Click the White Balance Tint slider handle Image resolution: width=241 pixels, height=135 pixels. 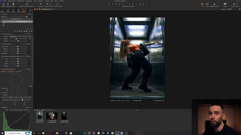[x=18, y=41]
